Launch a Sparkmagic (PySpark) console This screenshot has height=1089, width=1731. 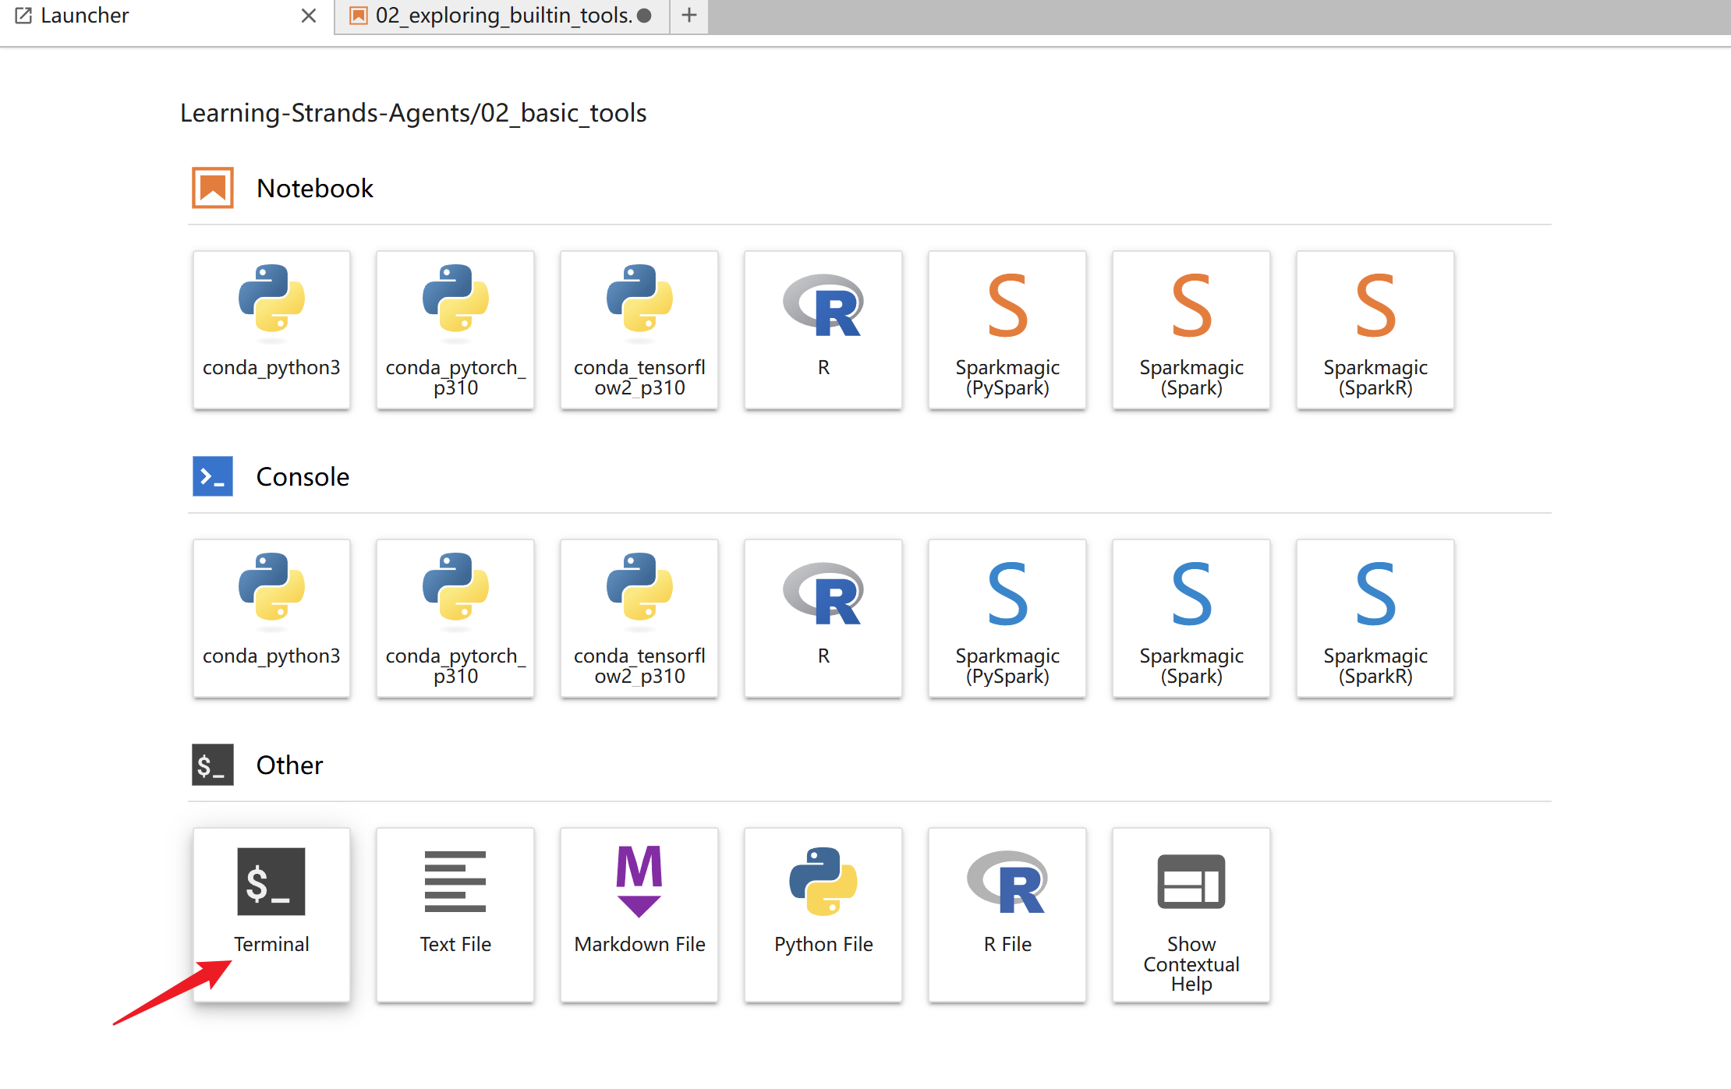point(1007,617)
